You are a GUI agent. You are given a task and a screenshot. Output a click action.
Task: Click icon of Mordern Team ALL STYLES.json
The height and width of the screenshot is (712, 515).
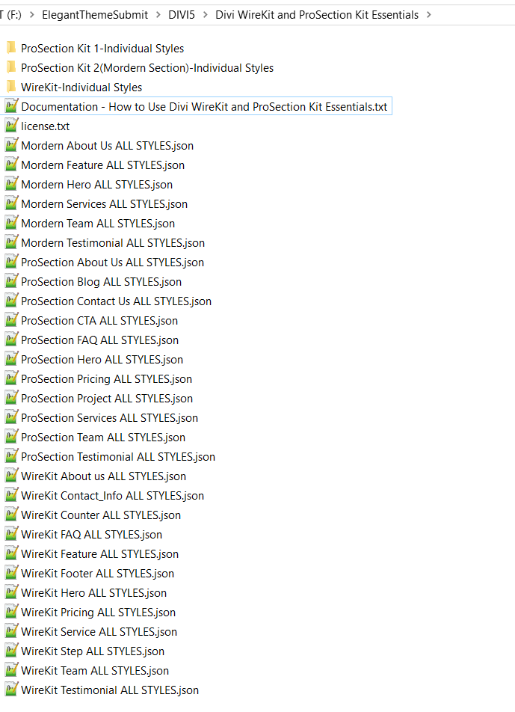pyautogui.click(x=11, y=223)
